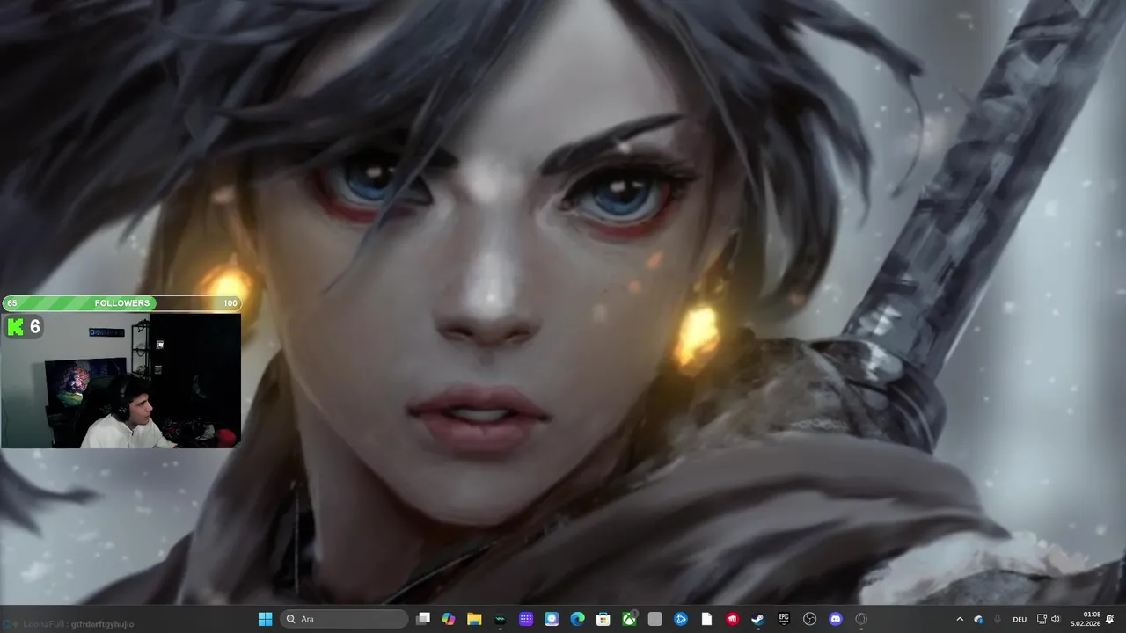Click the Ara search box in taskbar

(x=345, y=619)
